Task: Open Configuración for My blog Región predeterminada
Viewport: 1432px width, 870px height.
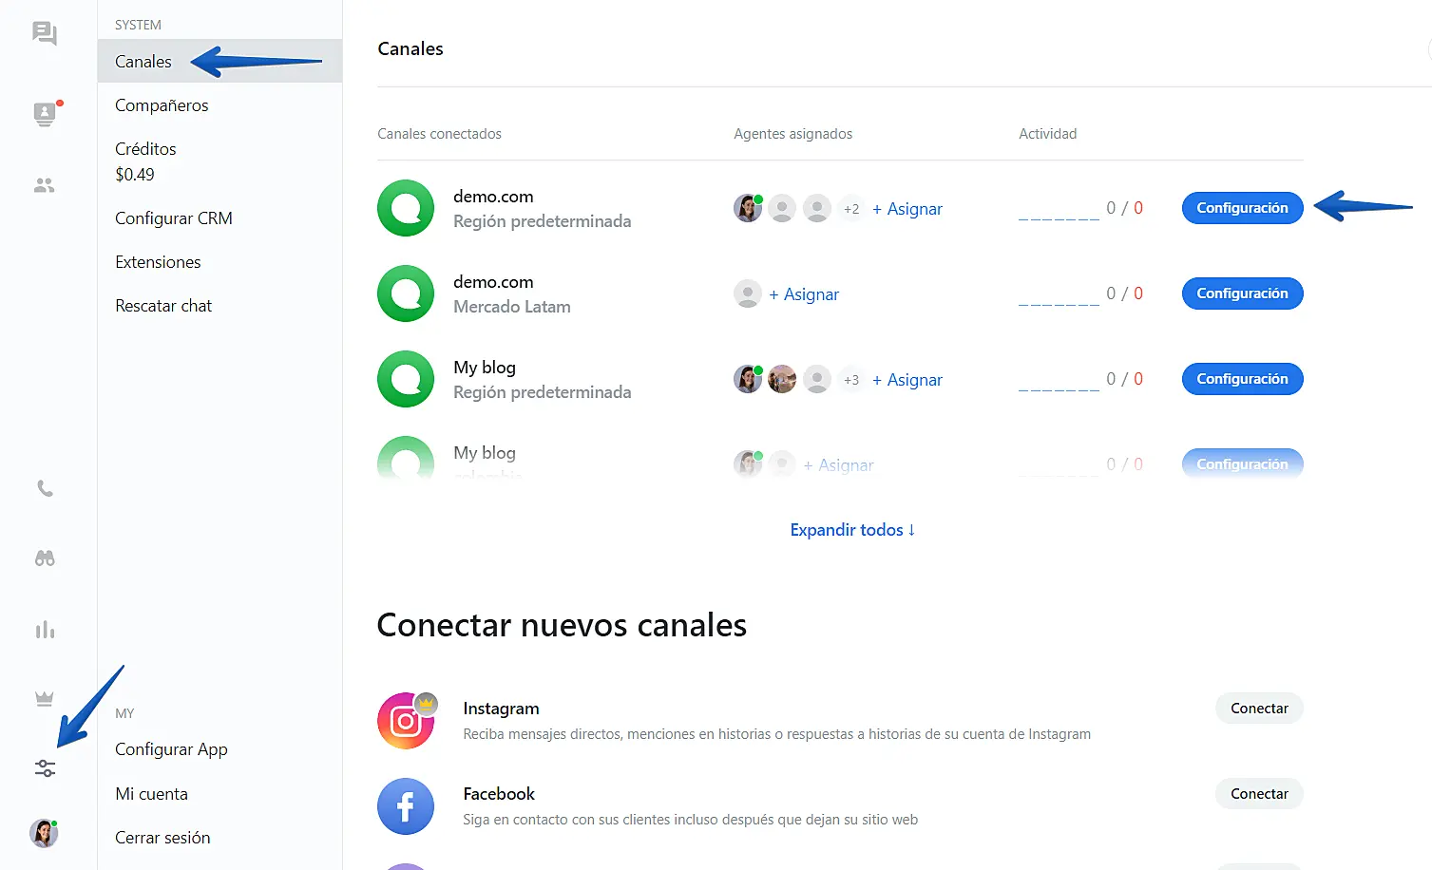Action: [1242, 379]
